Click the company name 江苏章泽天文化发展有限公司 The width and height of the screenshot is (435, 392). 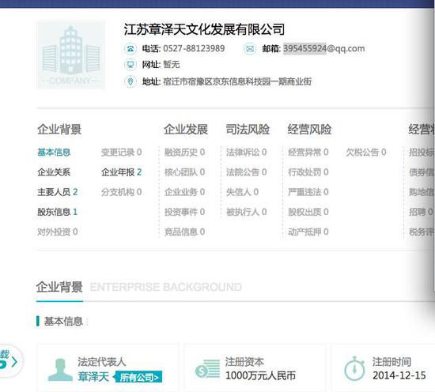(x=204, y=29)
